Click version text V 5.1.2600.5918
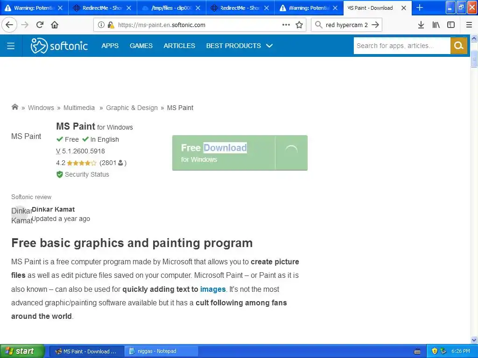The image size is (478, 358). [80, 151]
